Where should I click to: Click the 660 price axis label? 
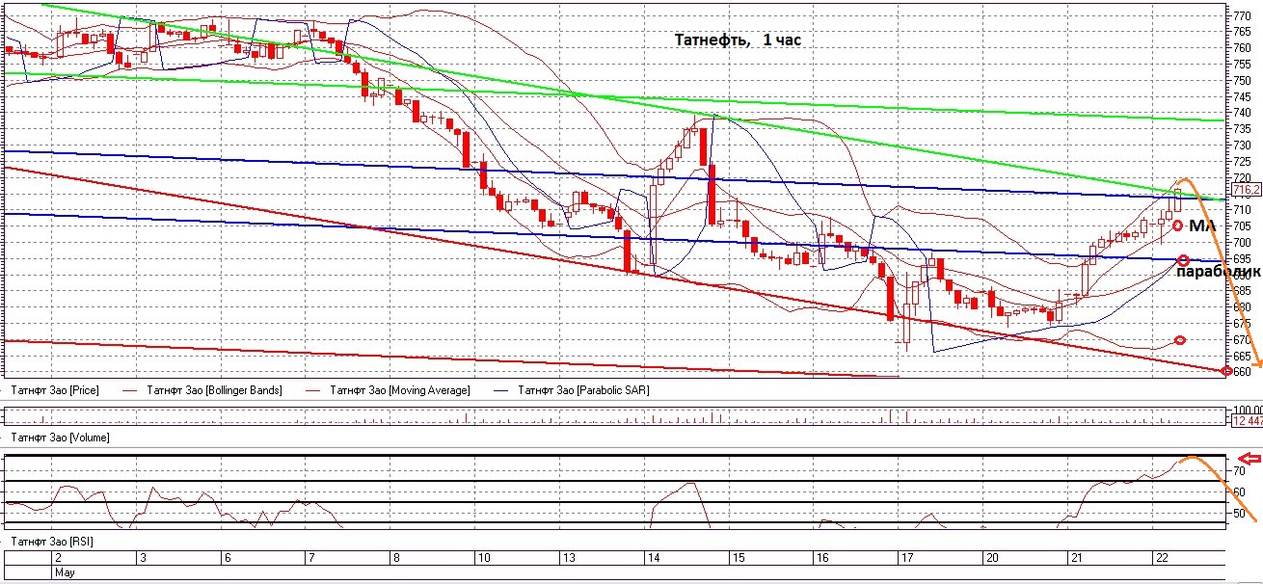pos(1243,372)
